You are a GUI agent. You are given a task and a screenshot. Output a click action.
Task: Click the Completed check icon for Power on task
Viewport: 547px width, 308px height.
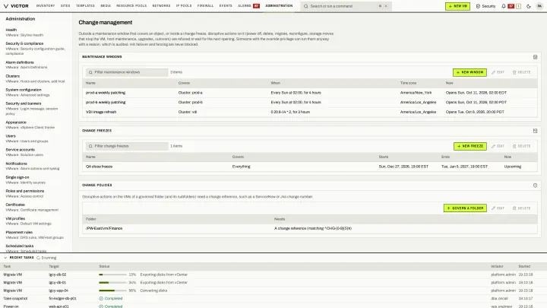point(101,306)
